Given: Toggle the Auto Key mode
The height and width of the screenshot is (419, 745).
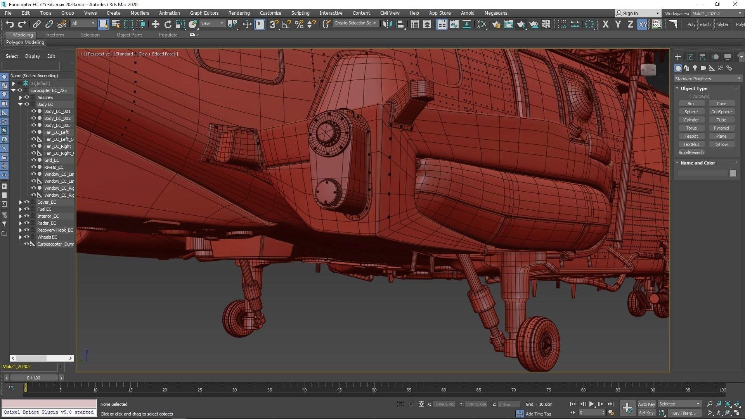Looking at the screenshot, I should coord(646,404).
